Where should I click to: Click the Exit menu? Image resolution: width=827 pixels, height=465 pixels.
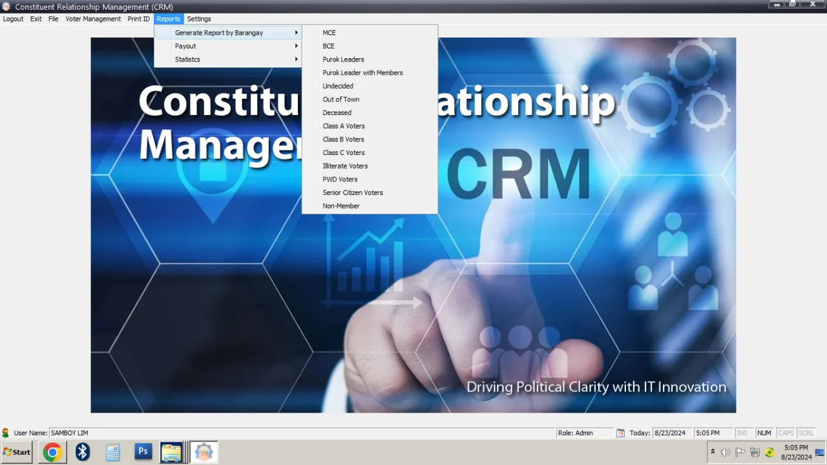point(36,19)
